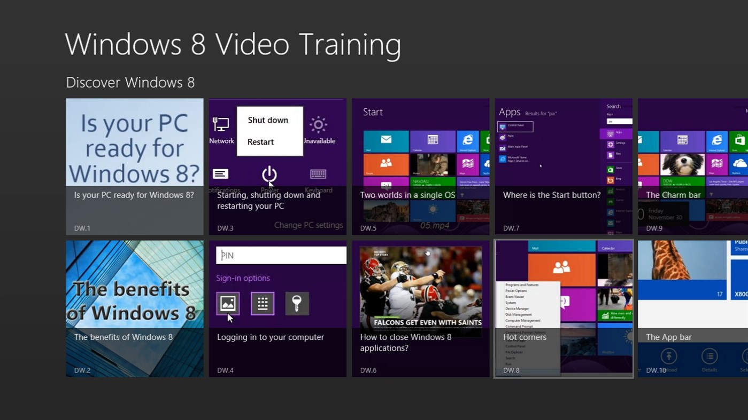Choose Shut down from the power menu

(x=267, y=120)
